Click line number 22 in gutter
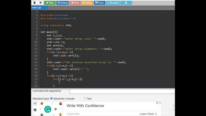 (36, 82)
